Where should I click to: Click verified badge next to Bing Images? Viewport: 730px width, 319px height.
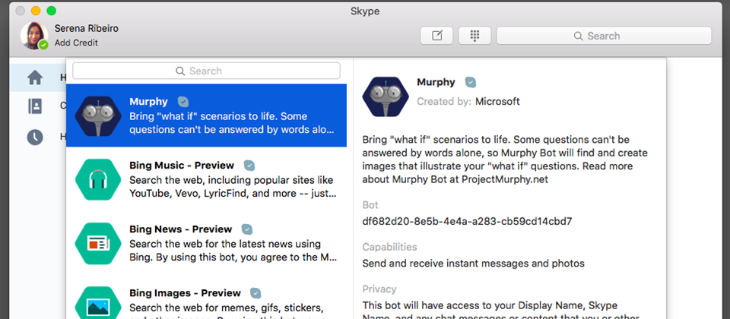255,293
